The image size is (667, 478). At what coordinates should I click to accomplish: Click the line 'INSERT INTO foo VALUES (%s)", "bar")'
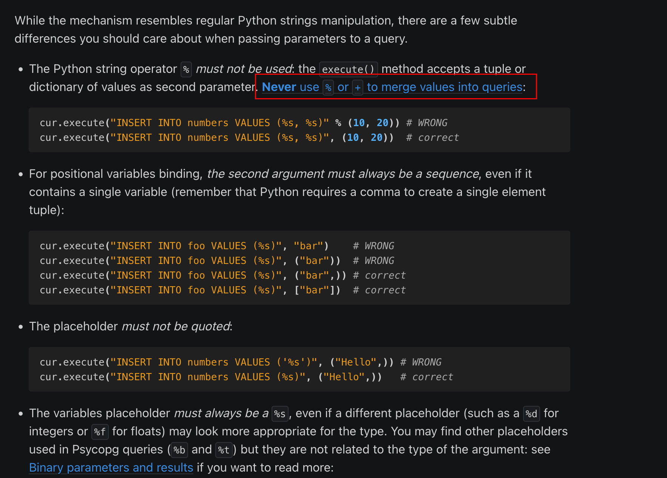tap(217, 246)
